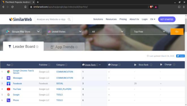
Task: Open United States country dropdown
Action: point(65,31)
